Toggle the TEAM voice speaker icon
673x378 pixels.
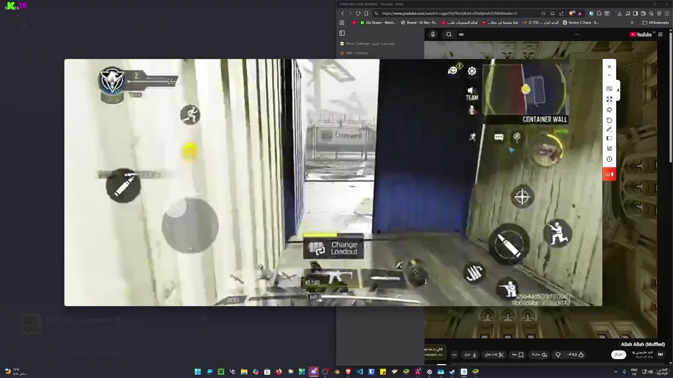coord(472,94)
